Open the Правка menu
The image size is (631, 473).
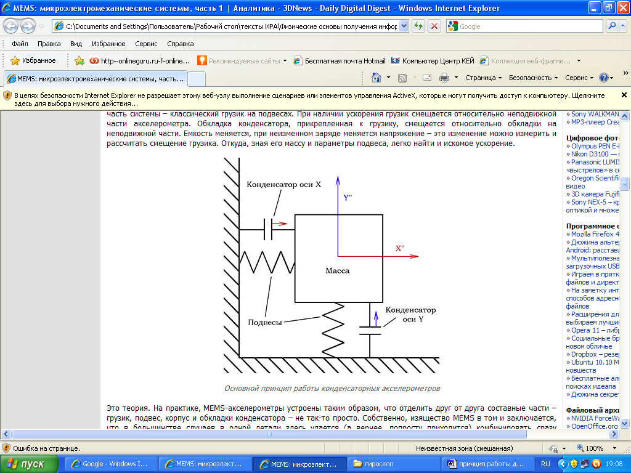point(49,44)
